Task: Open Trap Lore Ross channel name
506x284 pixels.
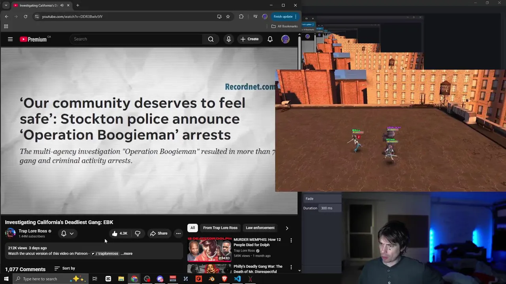Action: click(x=32, y=231)
